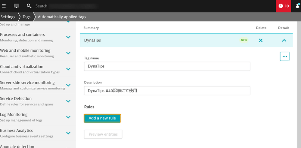Expand Service Detection section

(68, 101)
